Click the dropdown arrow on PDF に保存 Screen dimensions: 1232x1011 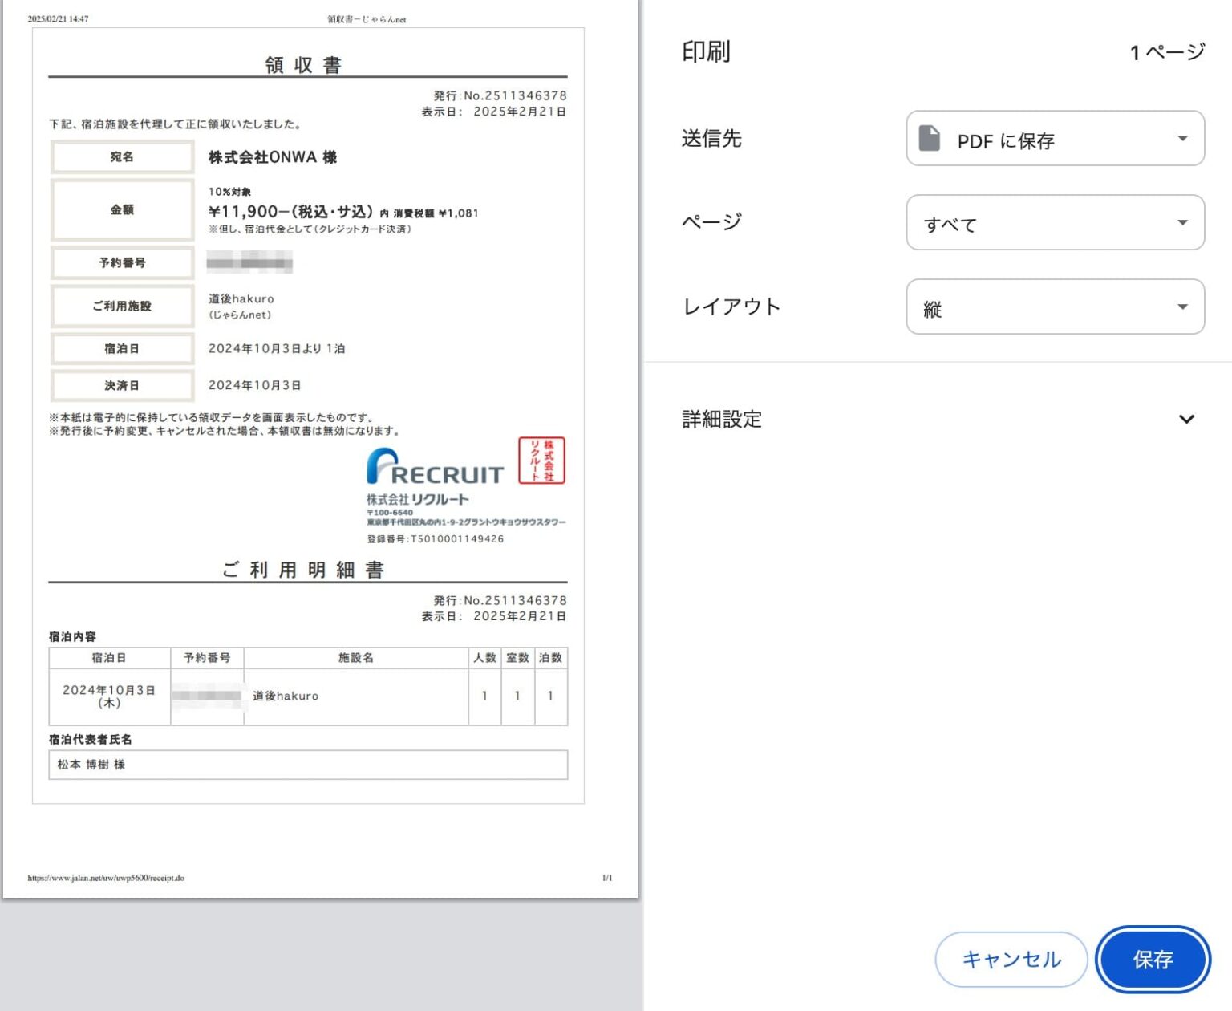point(1183,138)
